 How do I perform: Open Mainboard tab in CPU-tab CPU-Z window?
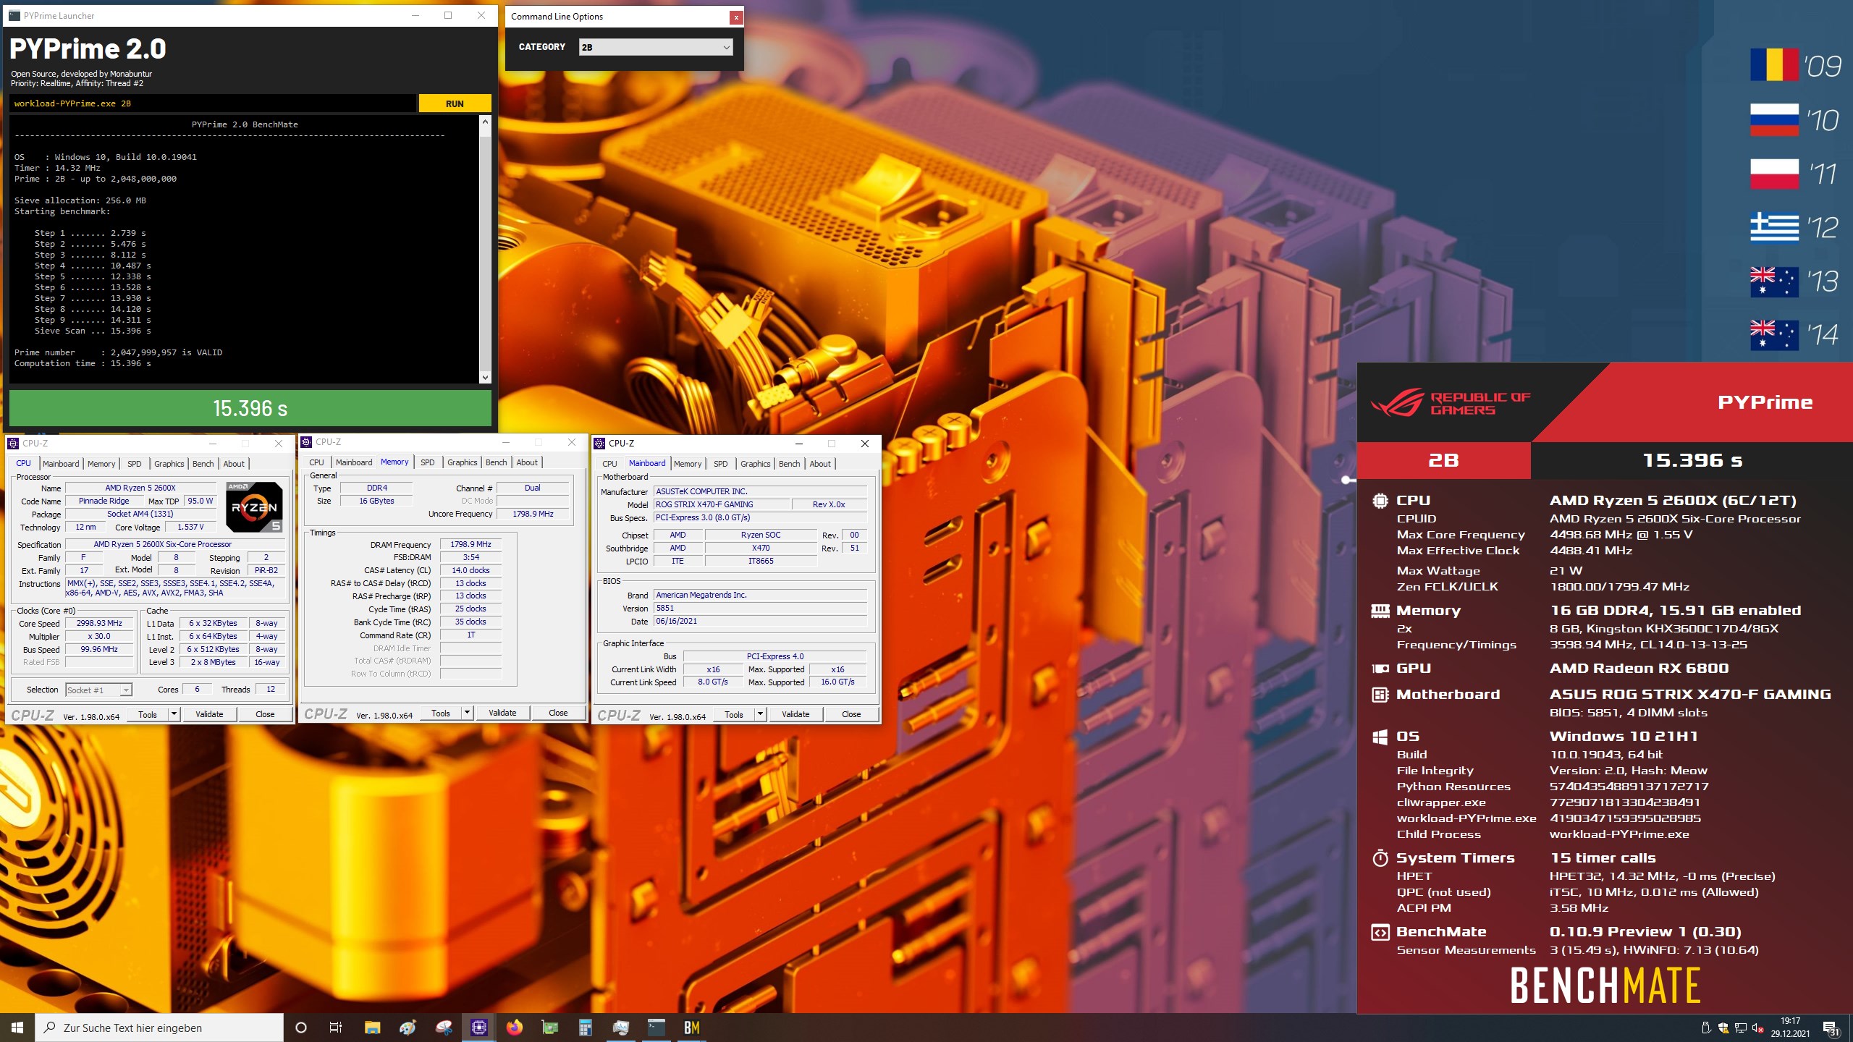(x=61, y=464)
